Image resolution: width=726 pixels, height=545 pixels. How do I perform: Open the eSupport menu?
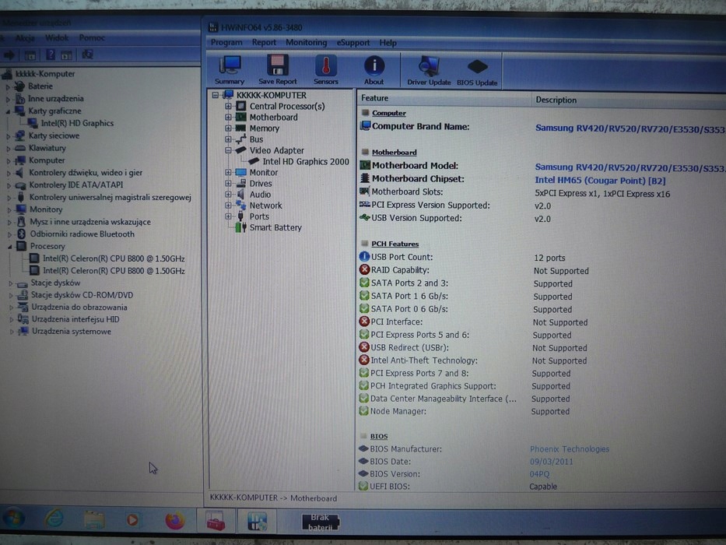pos(353,43)
